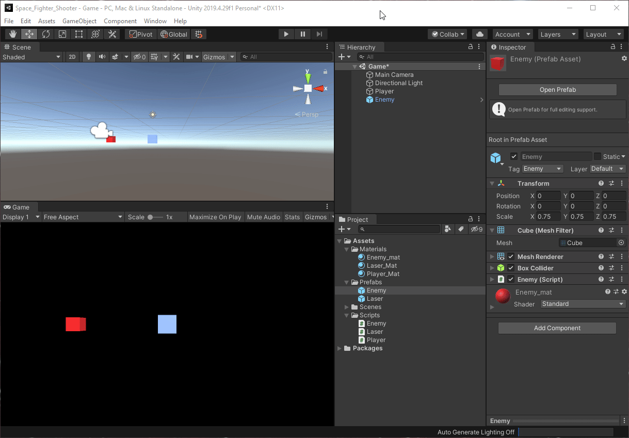Toggle Maximize On Play
The image size is (629, 438).
point(215,217)
